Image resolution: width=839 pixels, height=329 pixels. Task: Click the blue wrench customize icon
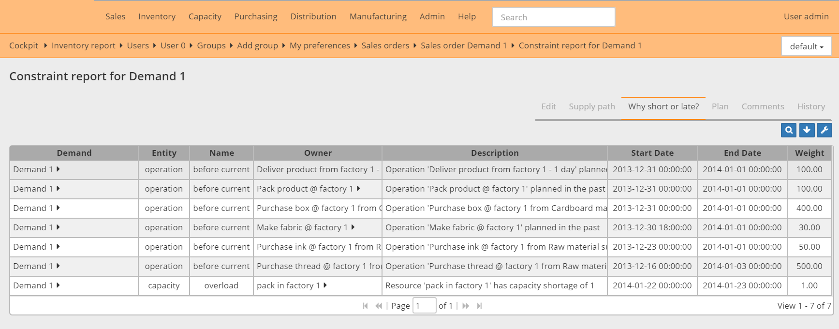824,130
